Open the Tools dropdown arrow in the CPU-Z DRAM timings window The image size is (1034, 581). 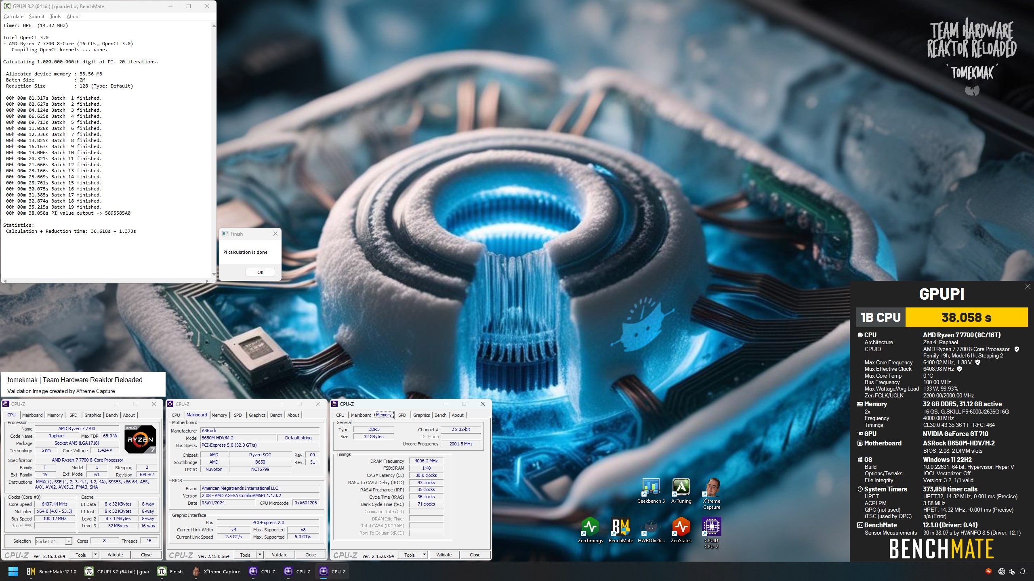[x=425, y=555]
